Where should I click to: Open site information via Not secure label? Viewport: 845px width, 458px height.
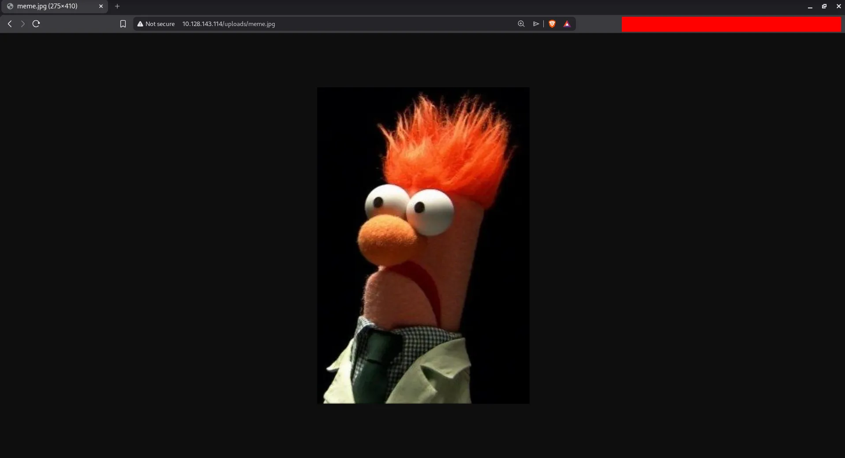tap(159, 24)
